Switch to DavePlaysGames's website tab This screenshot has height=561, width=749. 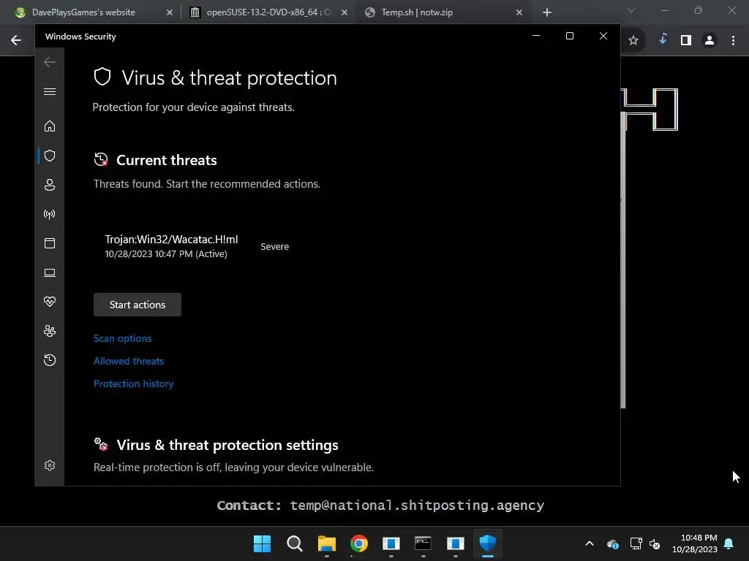[x=83, y=12]
